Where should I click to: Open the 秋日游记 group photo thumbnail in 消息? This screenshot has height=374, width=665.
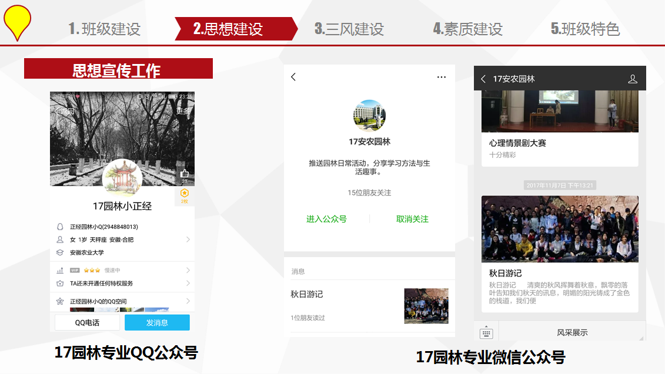click(x=426, y=306)
